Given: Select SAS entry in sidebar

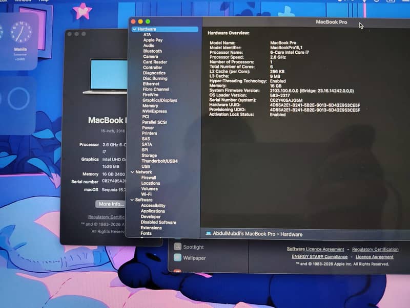Looking at the screenshot, I should click(146, 139).
